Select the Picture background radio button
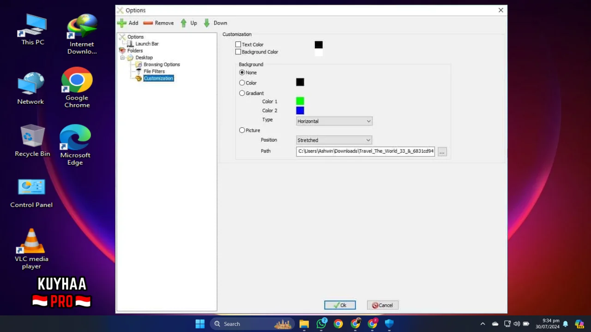 pos(242,130)
